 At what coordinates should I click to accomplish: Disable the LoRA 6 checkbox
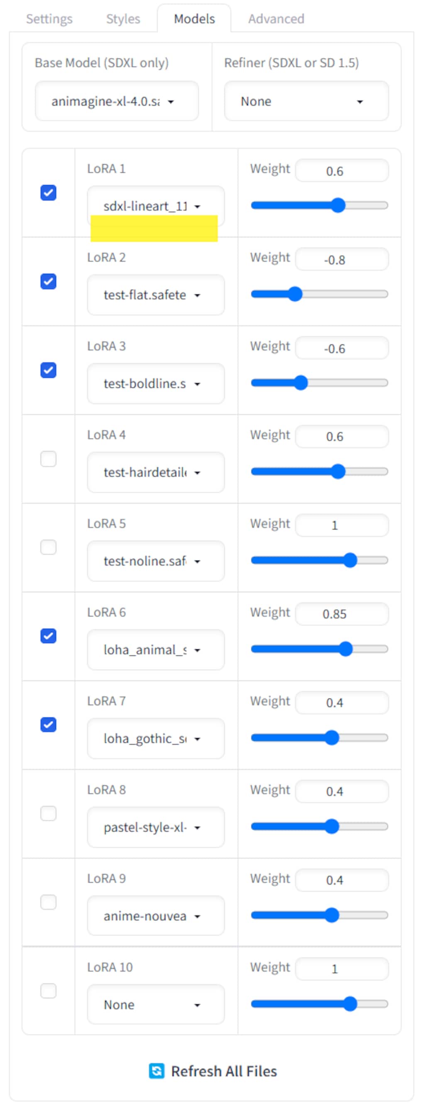49,636
